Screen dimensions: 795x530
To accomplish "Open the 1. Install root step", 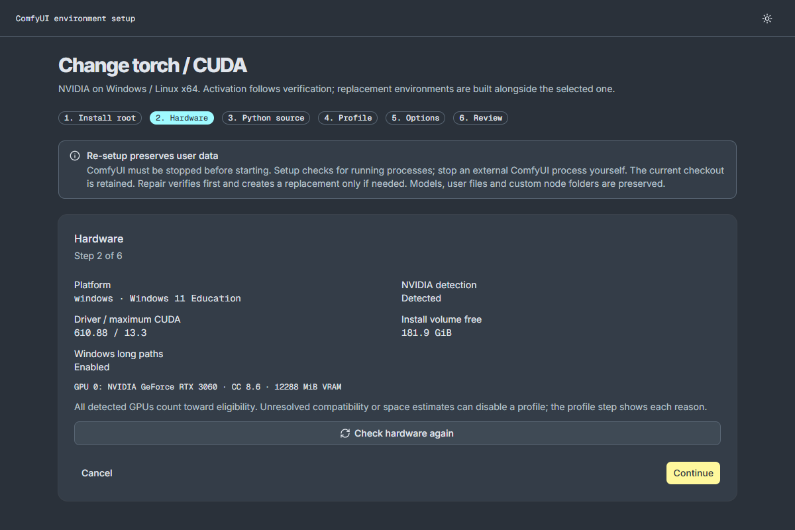I will tap(100, 118).
